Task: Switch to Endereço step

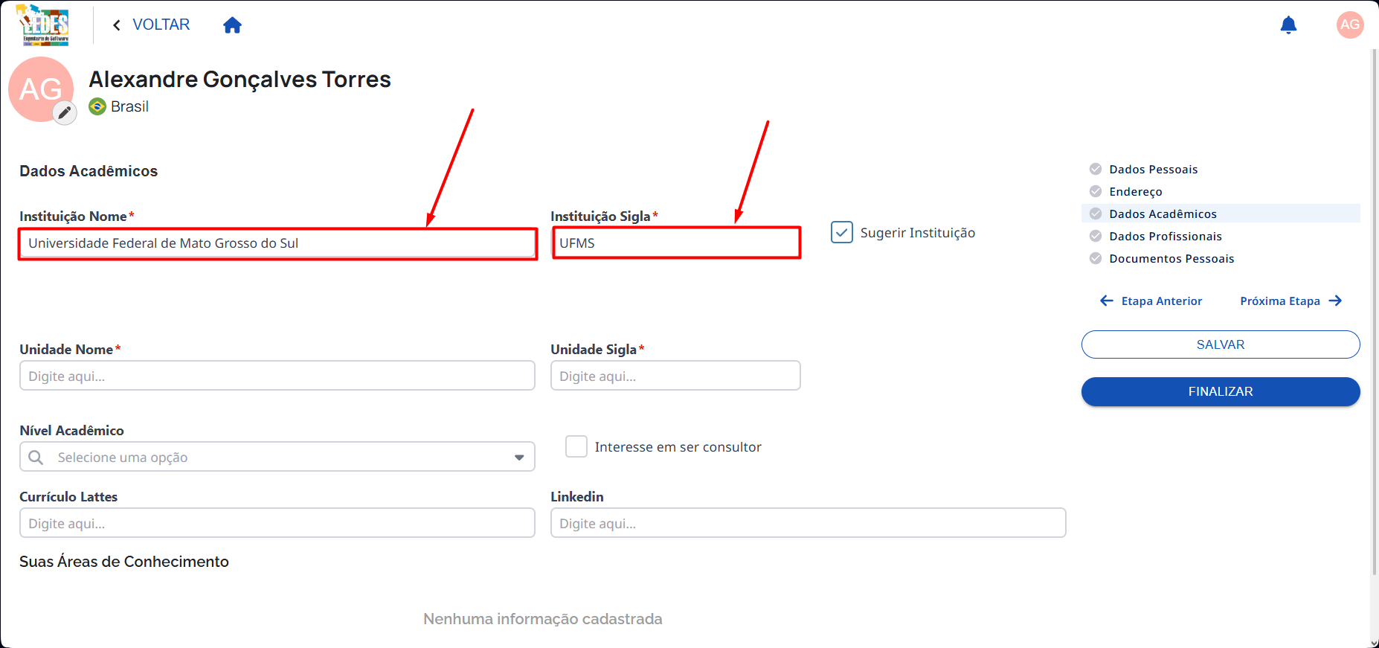Action: click(x=1135, y=191)
